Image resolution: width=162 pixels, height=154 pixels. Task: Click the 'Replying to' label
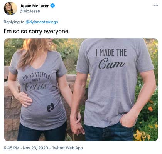coord(14,22)
